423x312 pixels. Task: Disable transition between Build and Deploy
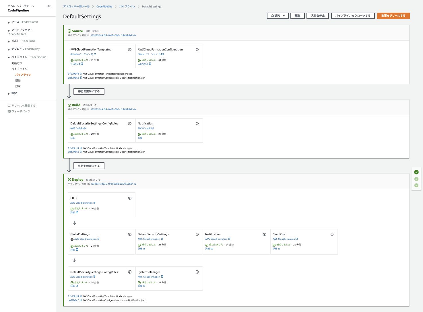[x=89, y=166]
